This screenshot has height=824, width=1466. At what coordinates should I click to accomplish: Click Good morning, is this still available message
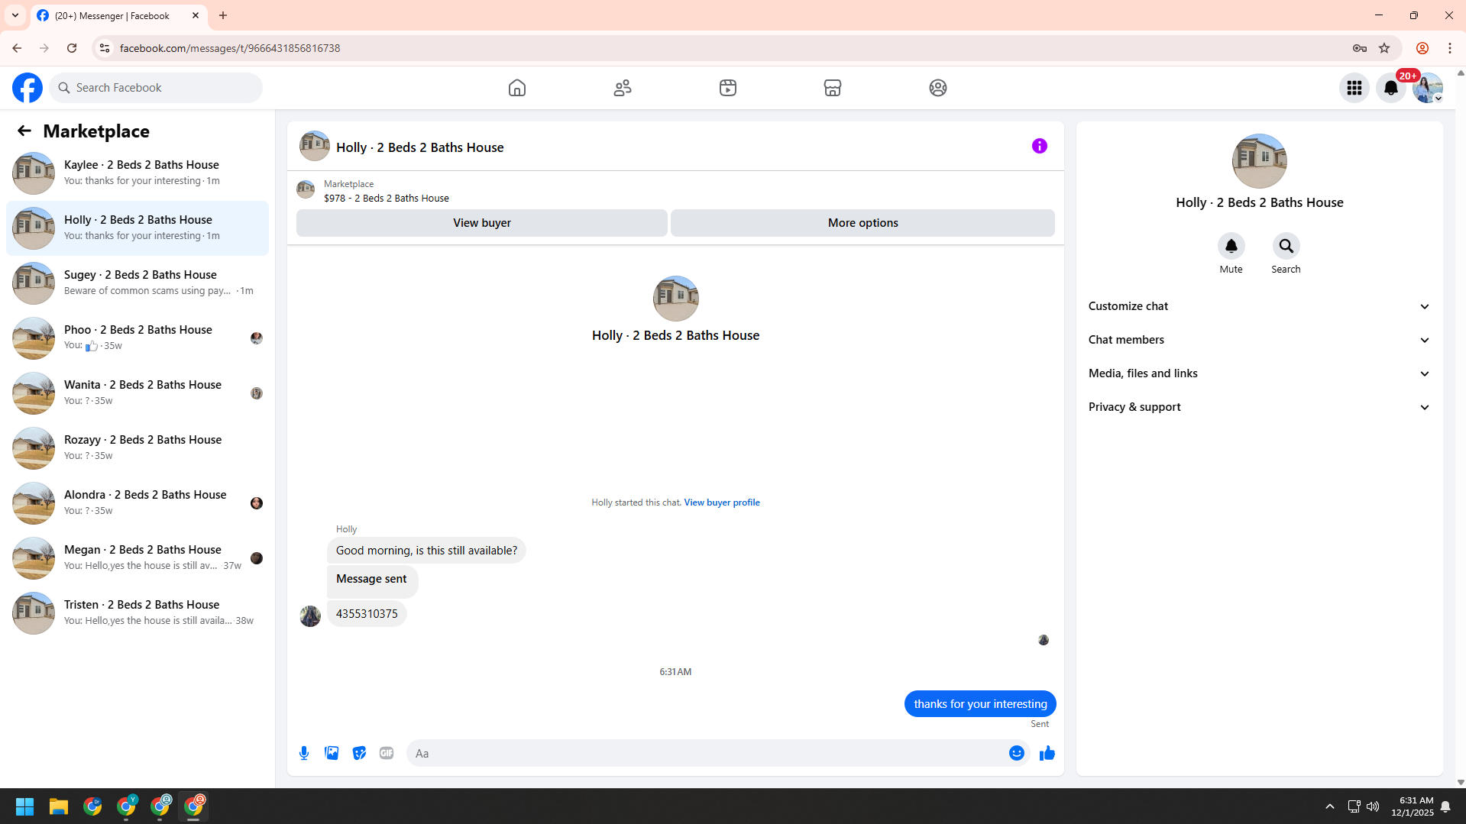point(426,551)
